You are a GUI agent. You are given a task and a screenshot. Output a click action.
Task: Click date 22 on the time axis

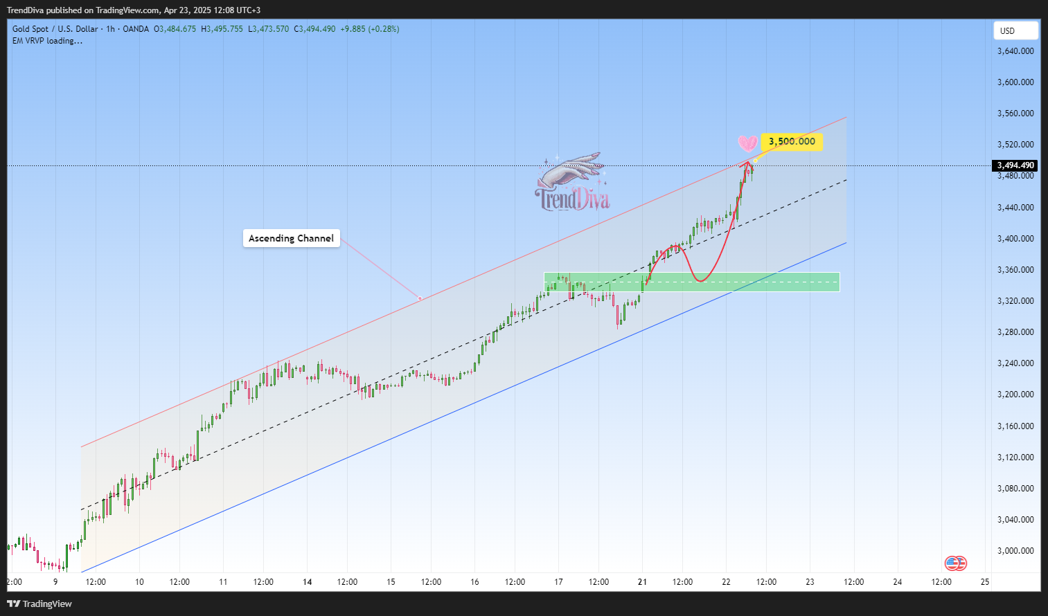click(726, 582)
